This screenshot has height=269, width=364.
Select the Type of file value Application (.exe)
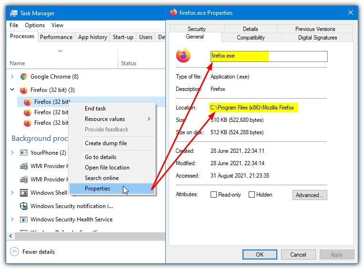tap(230, 77)
